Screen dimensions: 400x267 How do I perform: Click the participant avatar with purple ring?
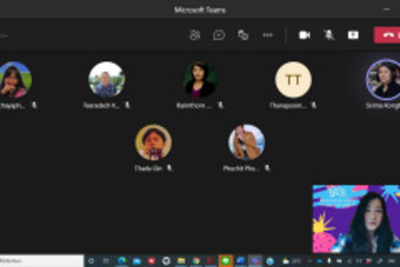[384, 80]
